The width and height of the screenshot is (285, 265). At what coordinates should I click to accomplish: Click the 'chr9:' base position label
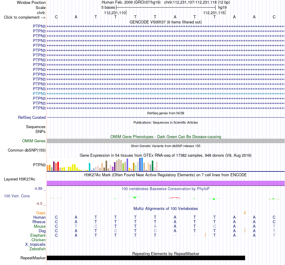[41, 13]
